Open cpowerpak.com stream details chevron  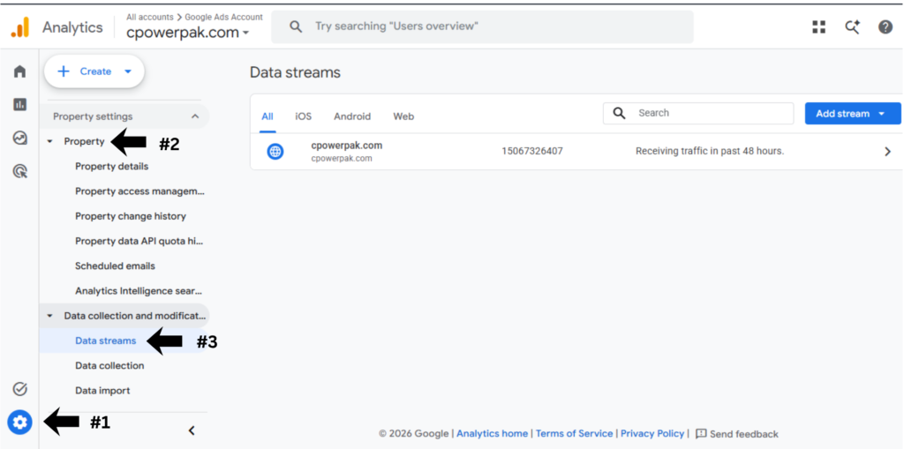[x=887, y=152]
